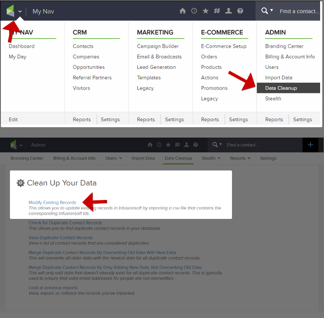
Task: Open Reports at bottom of Admin column
Action: coord(274,119)
